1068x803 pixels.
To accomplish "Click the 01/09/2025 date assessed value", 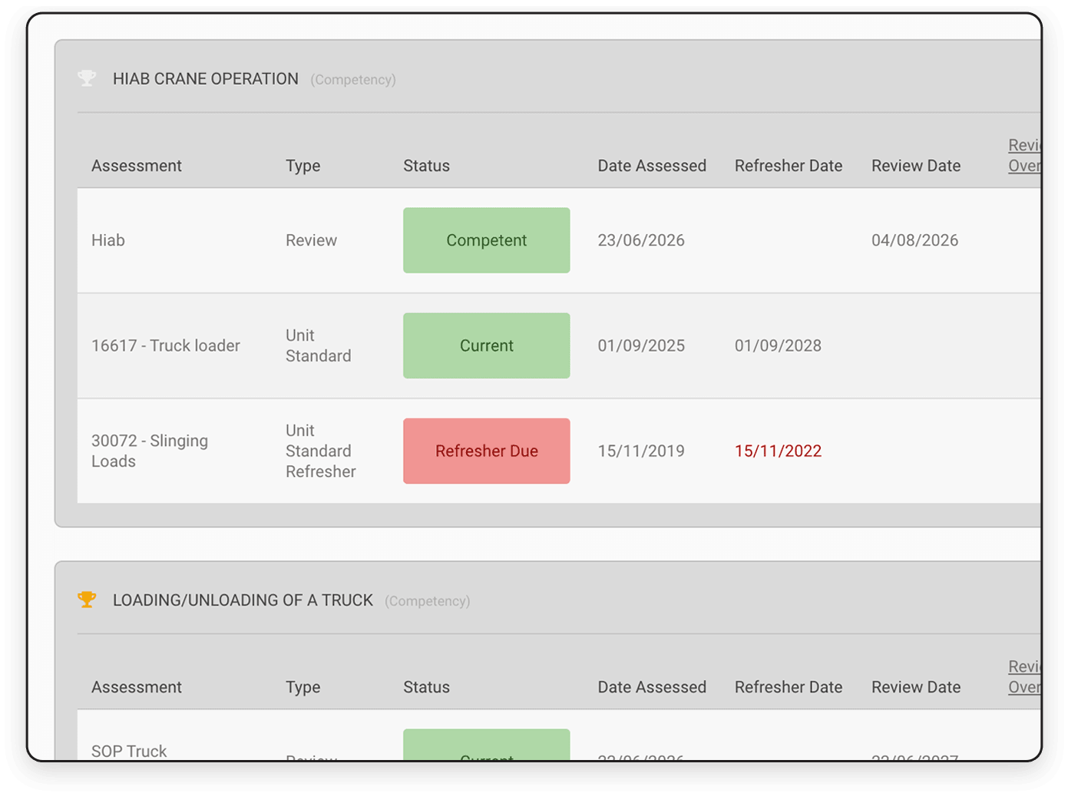I will [641, 345].
